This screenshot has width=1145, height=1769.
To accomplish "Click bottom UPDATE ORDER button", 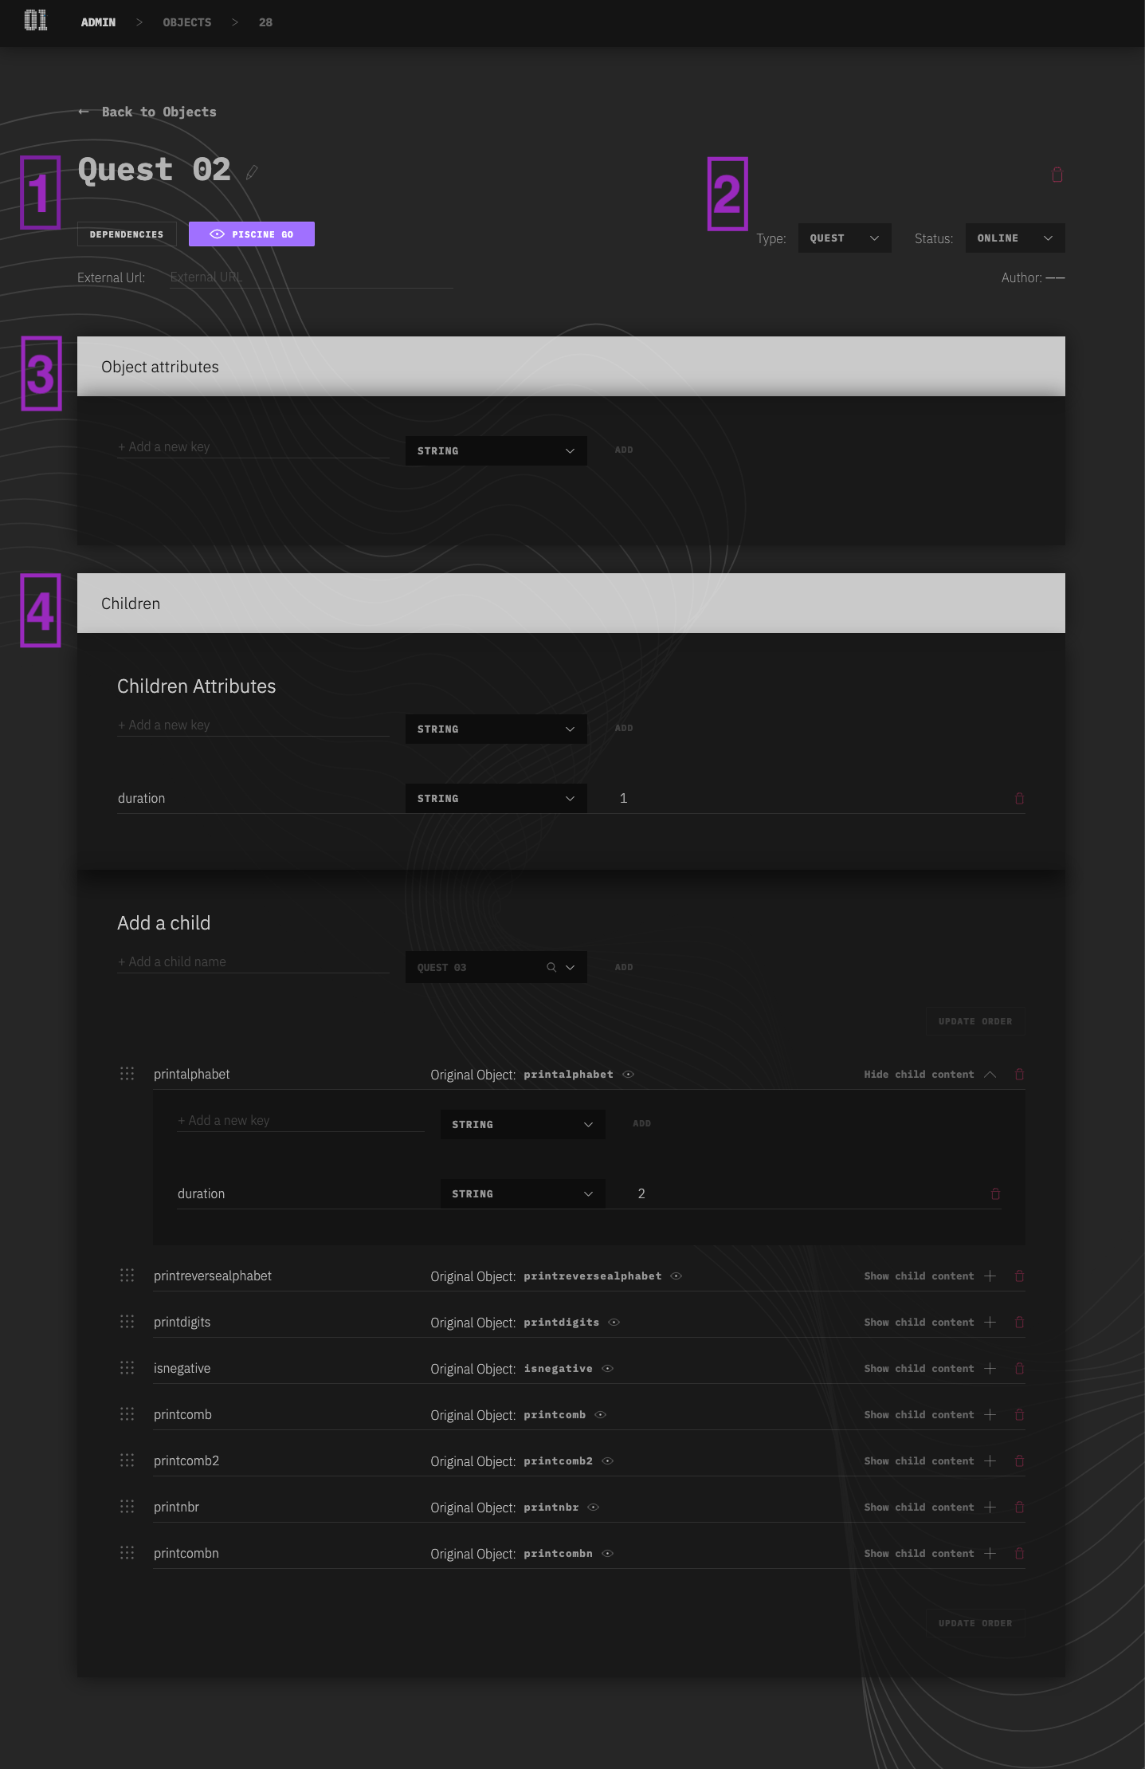I will coord(975,1623).
